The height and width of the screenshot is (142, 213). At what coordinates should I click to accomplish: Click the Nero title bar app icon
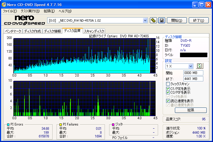point(4,5)
